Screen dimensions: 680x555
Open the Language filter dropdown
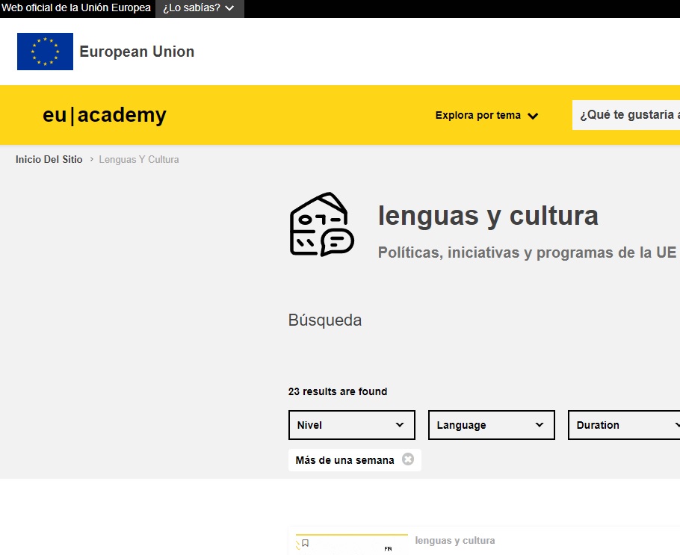point(492,425)
